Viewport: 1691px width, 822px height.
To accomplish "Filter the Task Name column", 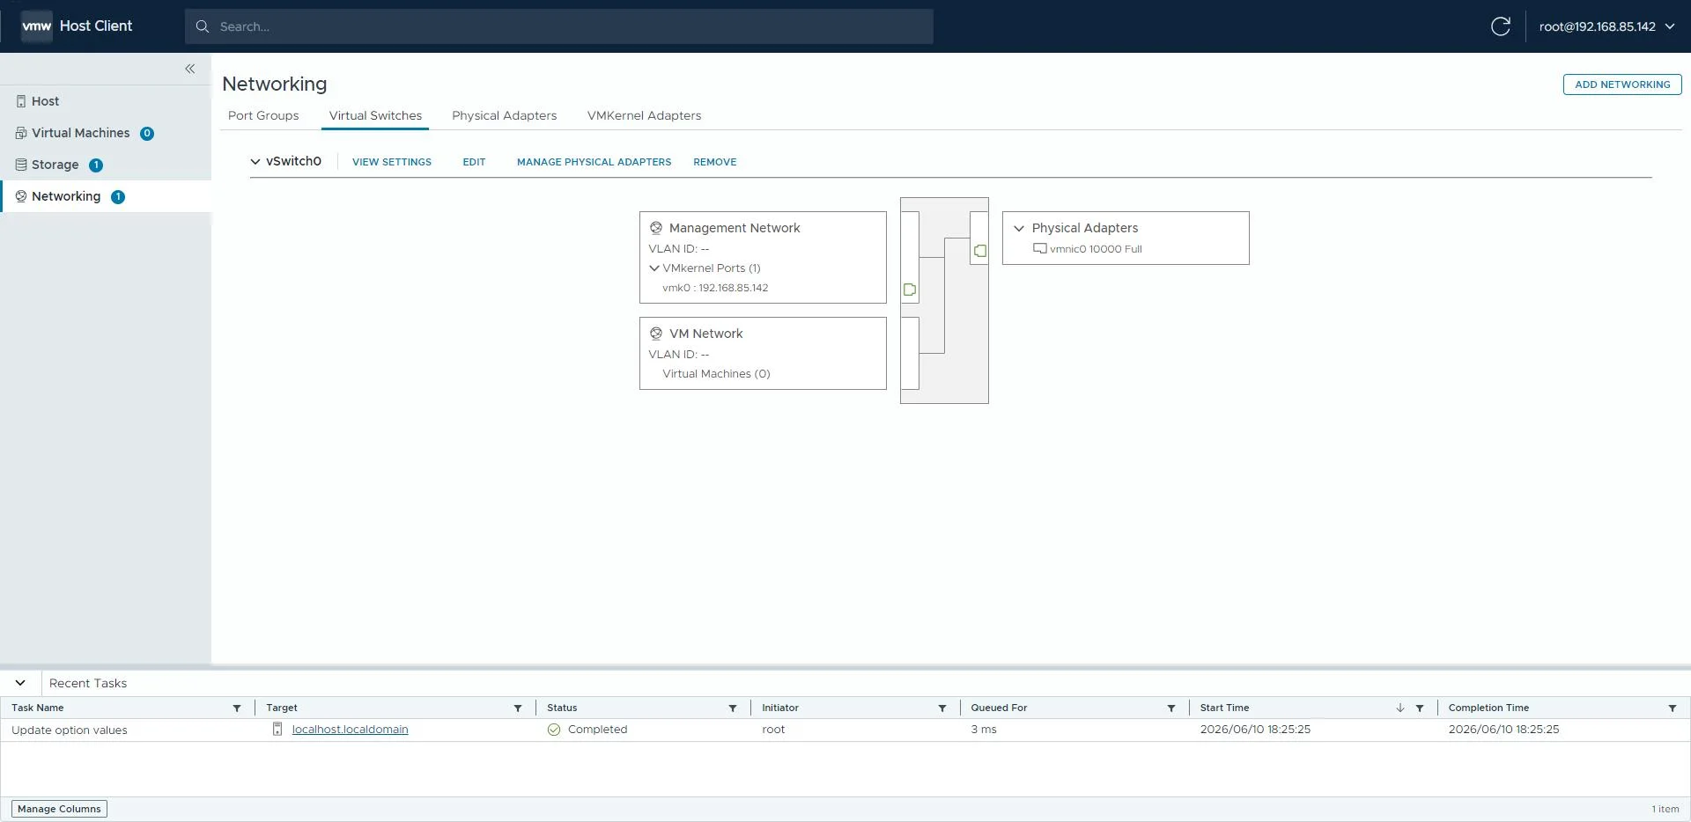I will pyautogui.click(x=237, y=708).
